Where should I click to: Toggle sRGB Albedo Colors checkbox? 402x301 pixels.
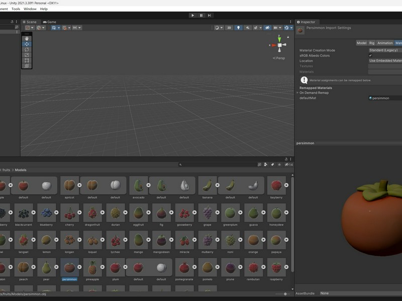tap(370, 56)
